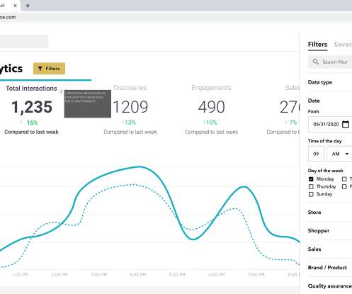Screen dimensions: 352x294
Task: Click the 15% increase indicator
Action: [x=29, y=123]
